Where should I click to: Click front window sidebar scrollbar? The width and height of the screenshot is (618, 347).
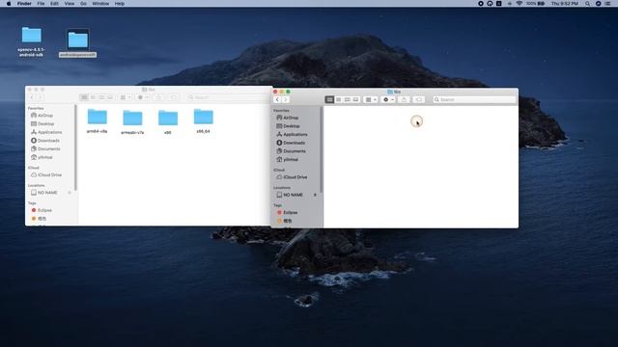click(322, 149)
